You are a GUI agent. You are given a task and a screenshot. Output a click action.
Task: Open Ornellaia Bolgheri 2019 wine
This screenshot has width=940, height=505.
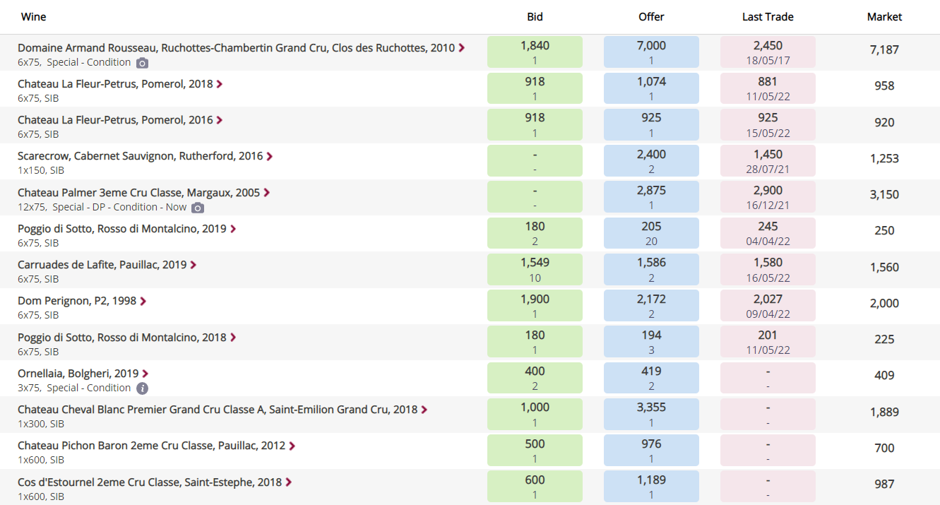coord(78,374)
